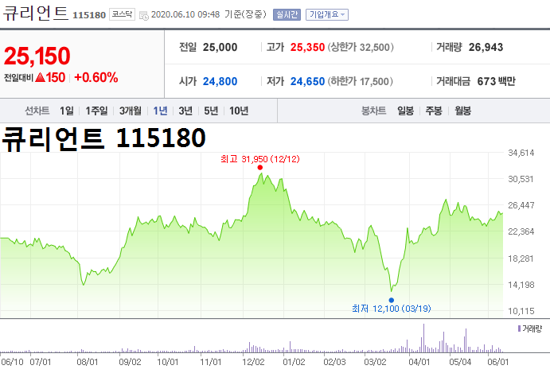The image size is (550, 377).
Task: Click the timestamp 2020.06.10 09:48 text
Action: tap(185, 15)
